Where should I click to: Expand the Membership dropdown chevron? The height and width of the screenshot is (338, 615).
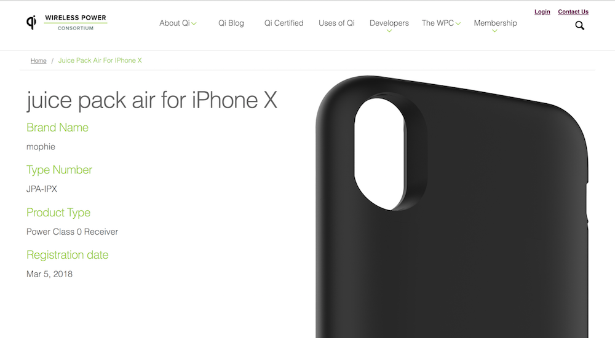coord(494,31)
